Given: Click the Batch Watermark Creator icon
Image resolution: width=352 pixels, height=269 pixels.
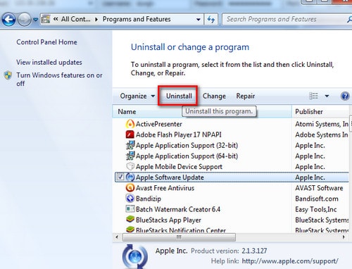Looking at the screenshot, I should (x=130, y=209).
